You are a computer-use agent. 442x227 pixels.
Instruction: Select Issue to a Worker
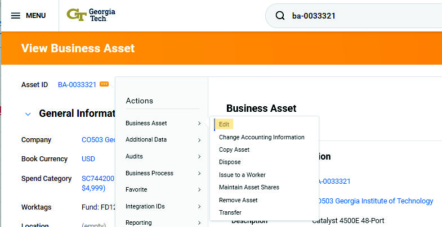click(242, 175)
